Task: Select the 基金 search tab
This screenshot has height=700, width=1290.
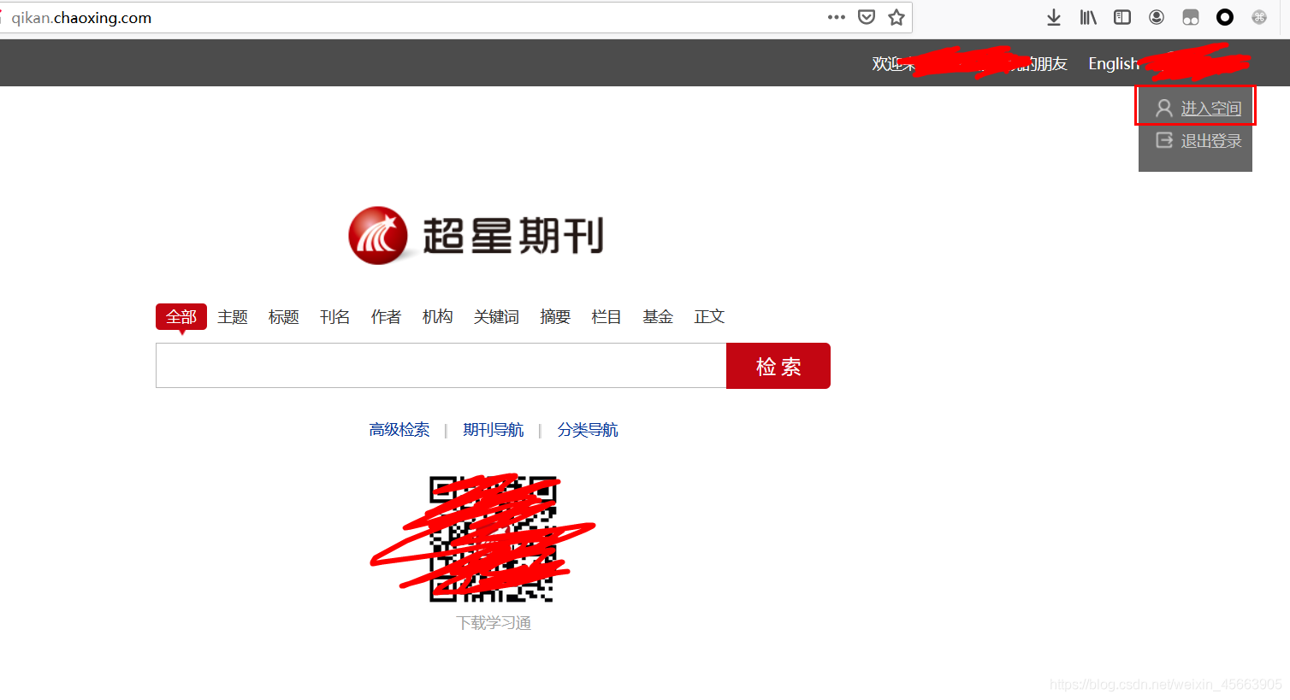Action: pos(659,317)
